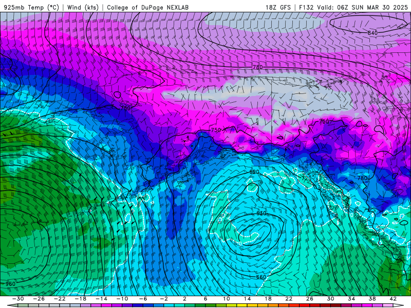This screenshot has height=308, width=411.
Task: Click the '690' height contour label
Action: tap(254, 172)
